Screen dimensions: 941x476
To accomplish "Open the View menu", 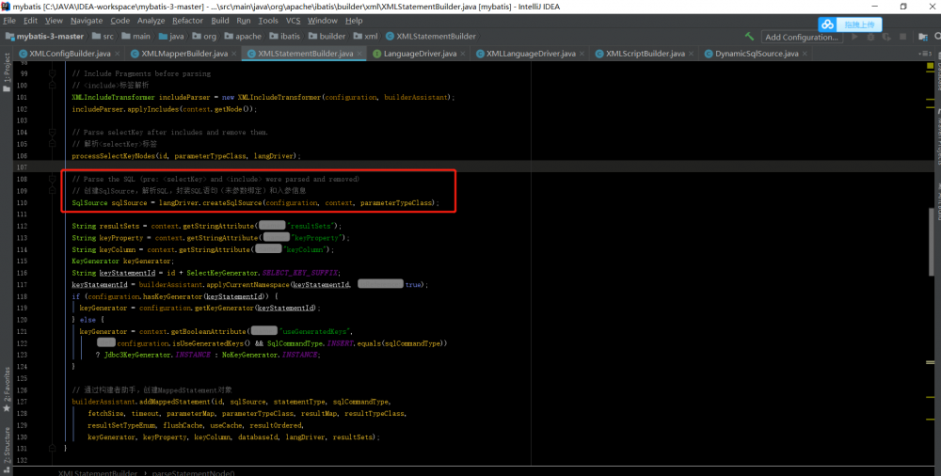I will point(54,21).
